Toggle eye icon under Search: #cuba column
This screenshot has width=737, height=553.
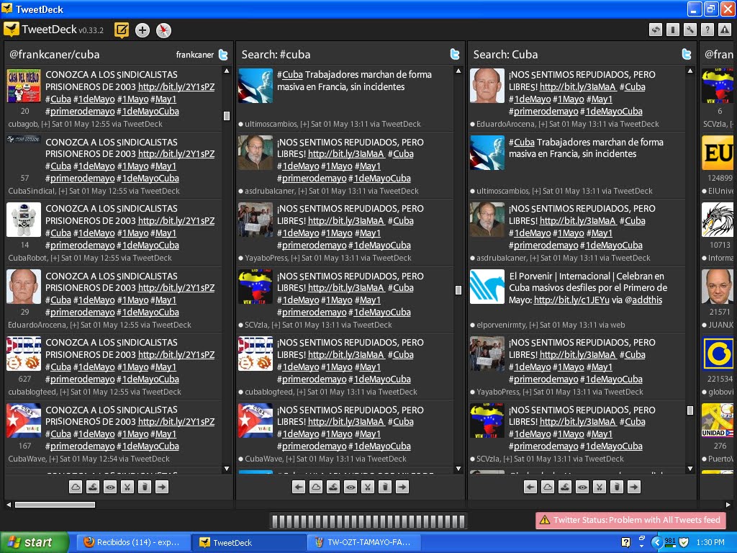(351, 487)
